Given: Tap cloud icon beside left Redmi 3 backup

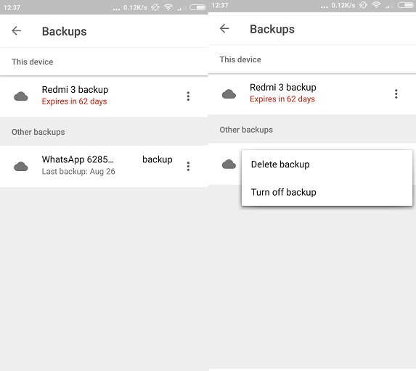Looking at the screenshot, I should [21, 96].
